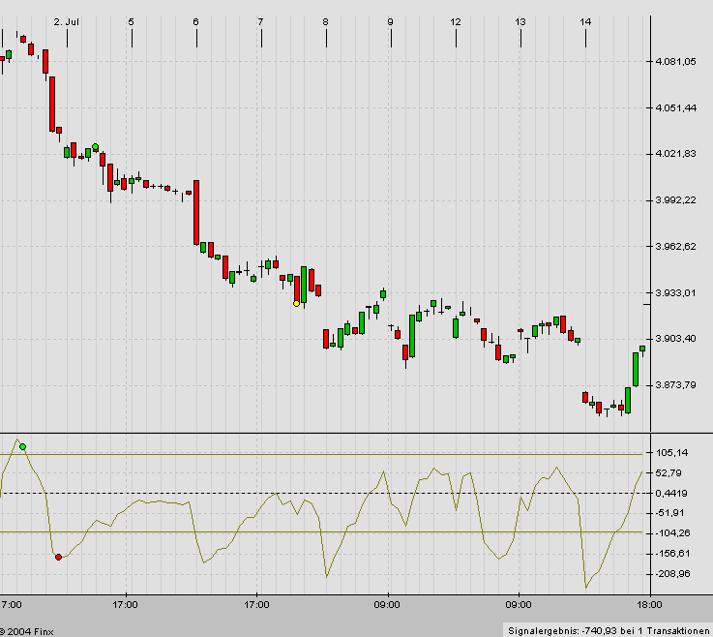Select the green marker on the oscillator line
The width and height of the screenshot is (713, 637).
click(22, 446)
